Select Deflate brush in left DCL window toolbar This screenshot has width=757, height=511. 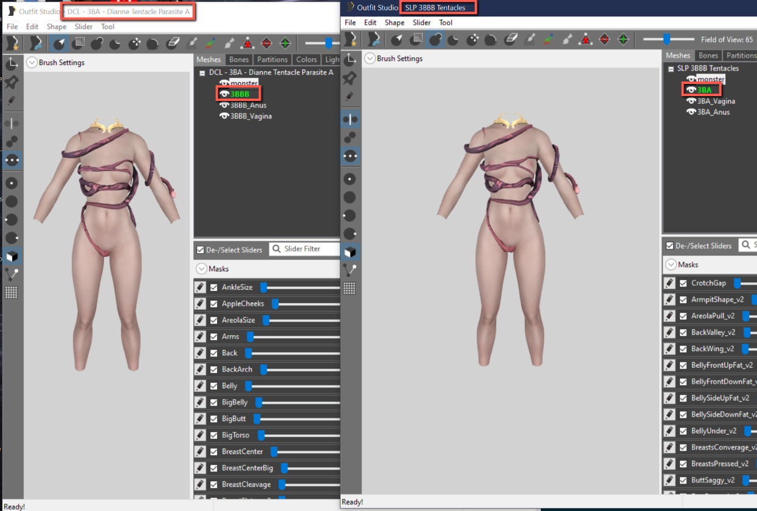click(x=116, y=43)
